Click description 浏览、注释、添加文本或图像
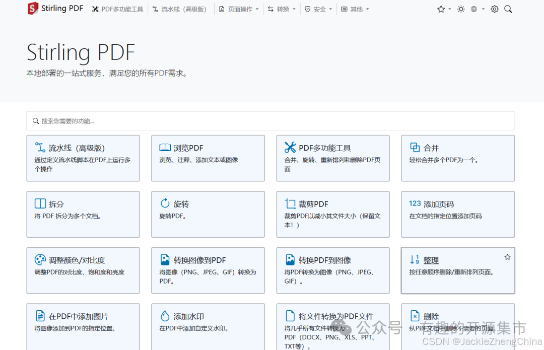This screenshot has height=350, width=544. tap(199, 160)
